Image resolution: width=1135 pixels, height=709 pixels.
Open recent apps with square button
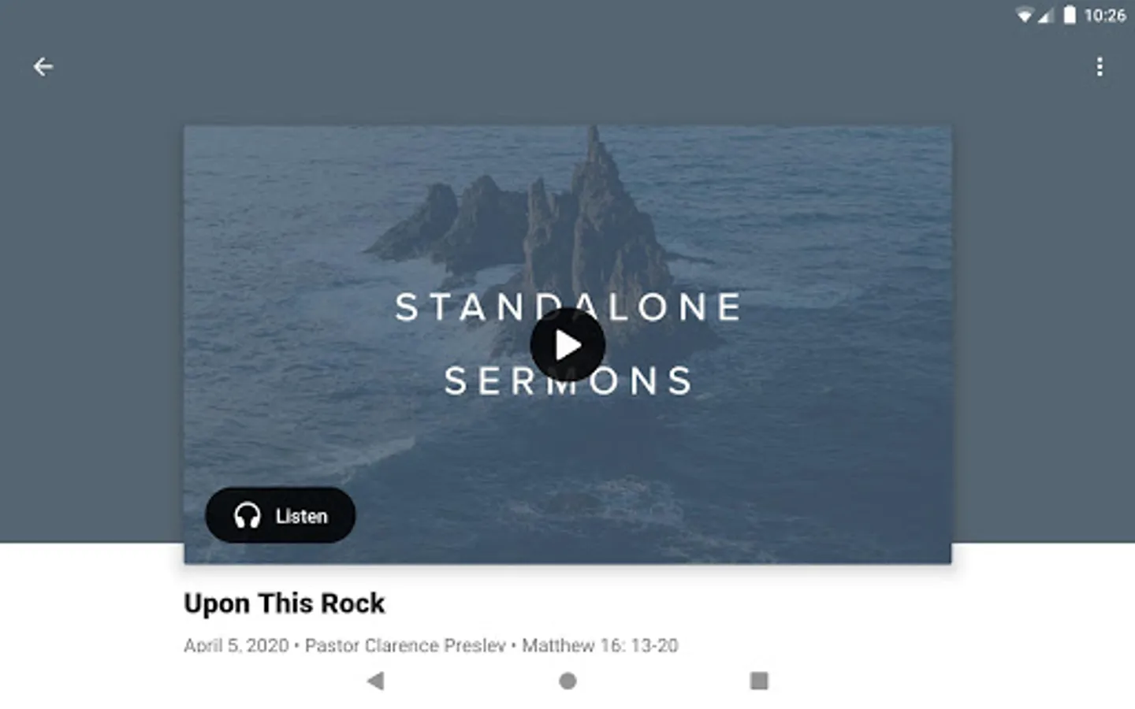pyautogui.click(x=759, y=681)
